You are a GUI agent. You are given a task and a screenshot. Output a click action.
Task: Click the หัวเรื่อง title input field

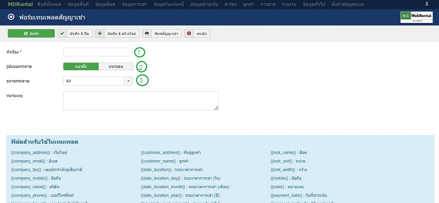tap(98, 52)
